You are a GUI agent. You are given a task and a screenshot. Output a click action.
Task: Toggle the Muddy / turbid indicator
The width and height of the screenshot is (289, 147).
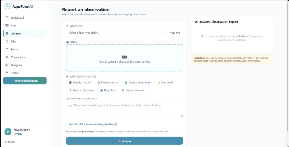point(80,83)
